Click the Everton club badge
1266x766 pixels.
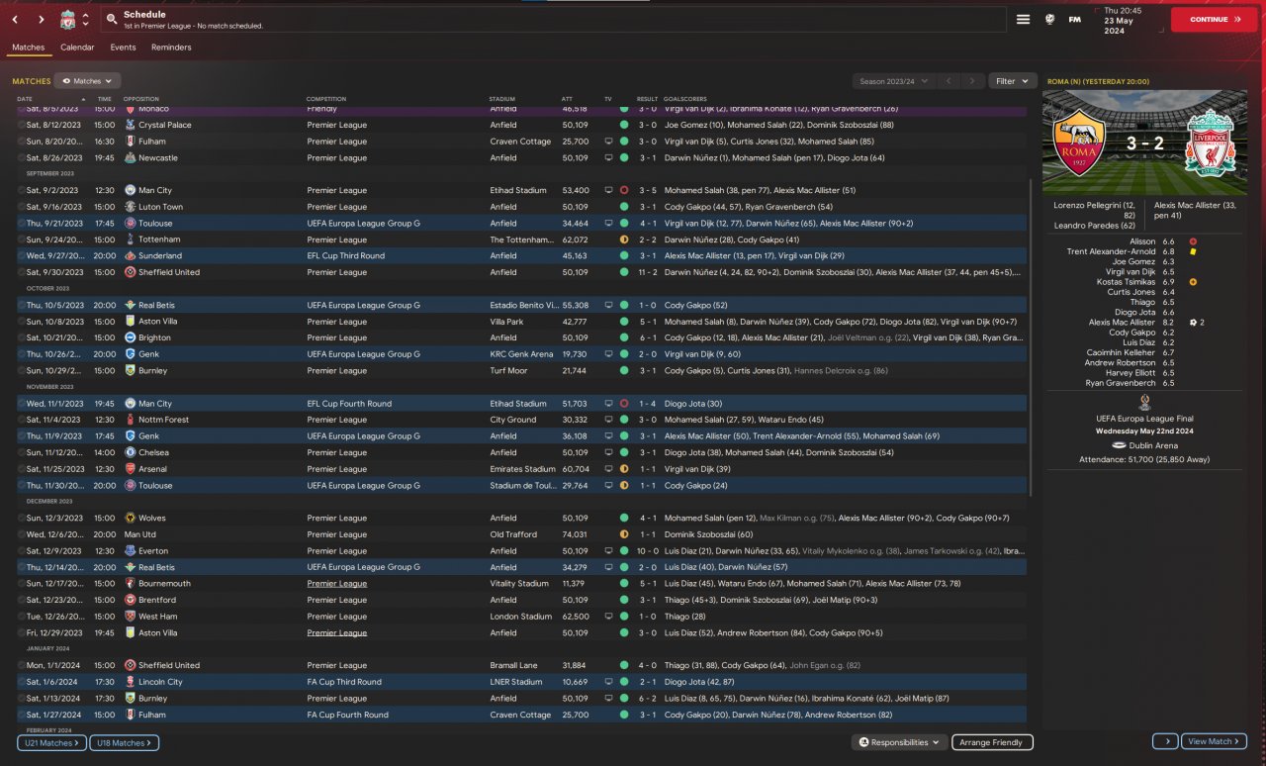tap(131, 550)
